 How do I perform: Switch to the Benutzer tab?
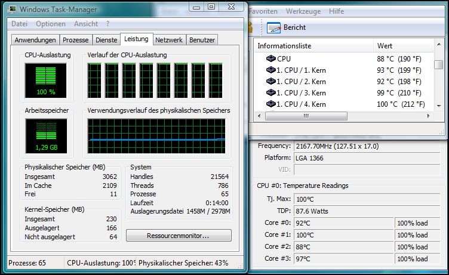(202, 40)
